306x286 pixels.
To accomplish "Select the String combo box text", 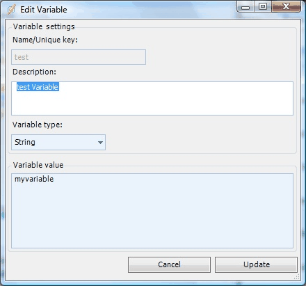I will [x=25, y=142].
